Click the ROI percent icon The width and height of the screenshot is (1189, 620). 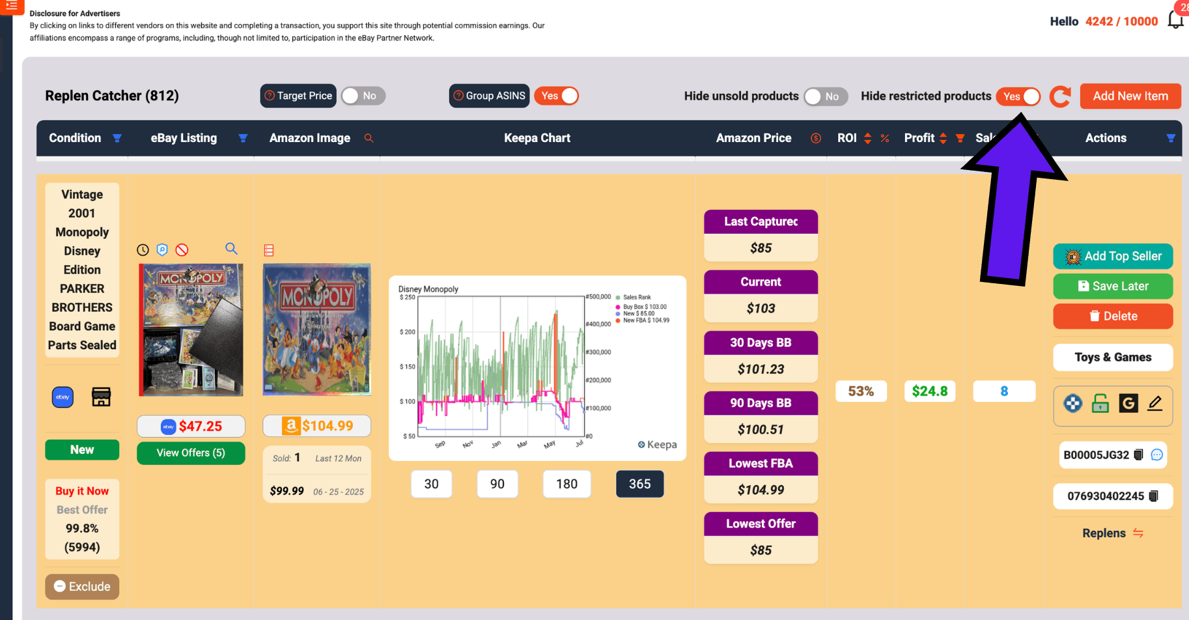pos(885,138)
